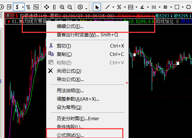Click the 收5295 close price label

183,16
